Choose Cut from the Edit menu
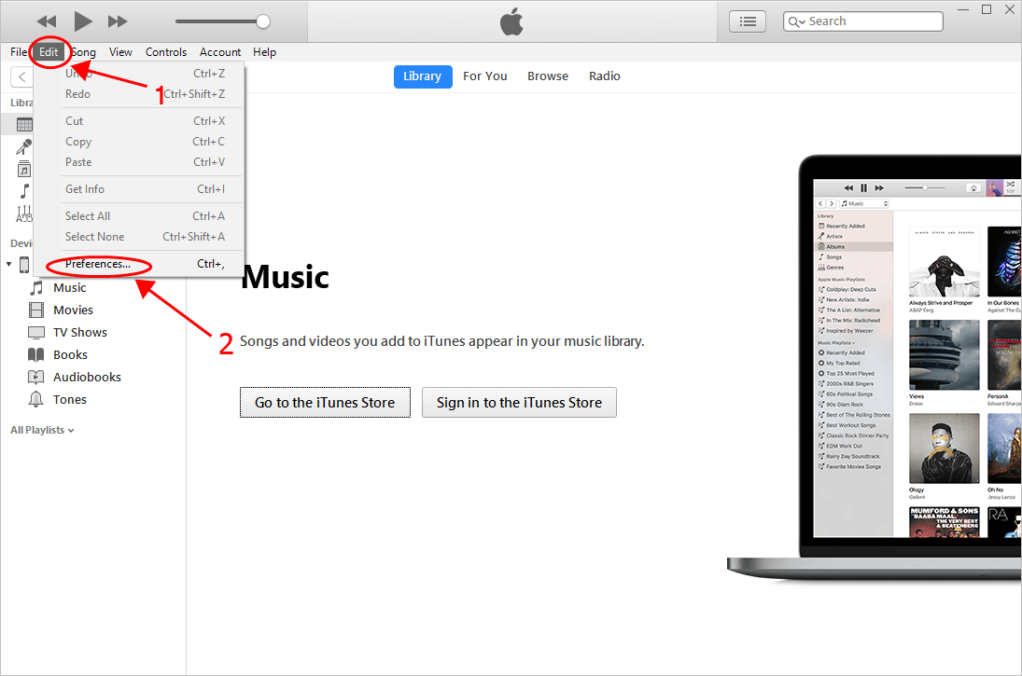This screenshot has width=1022, height=676. pos(139,121)
